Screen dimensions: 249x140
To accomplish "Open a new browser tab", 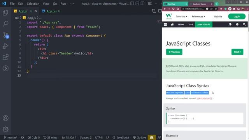I will click(x=217, y=4).
